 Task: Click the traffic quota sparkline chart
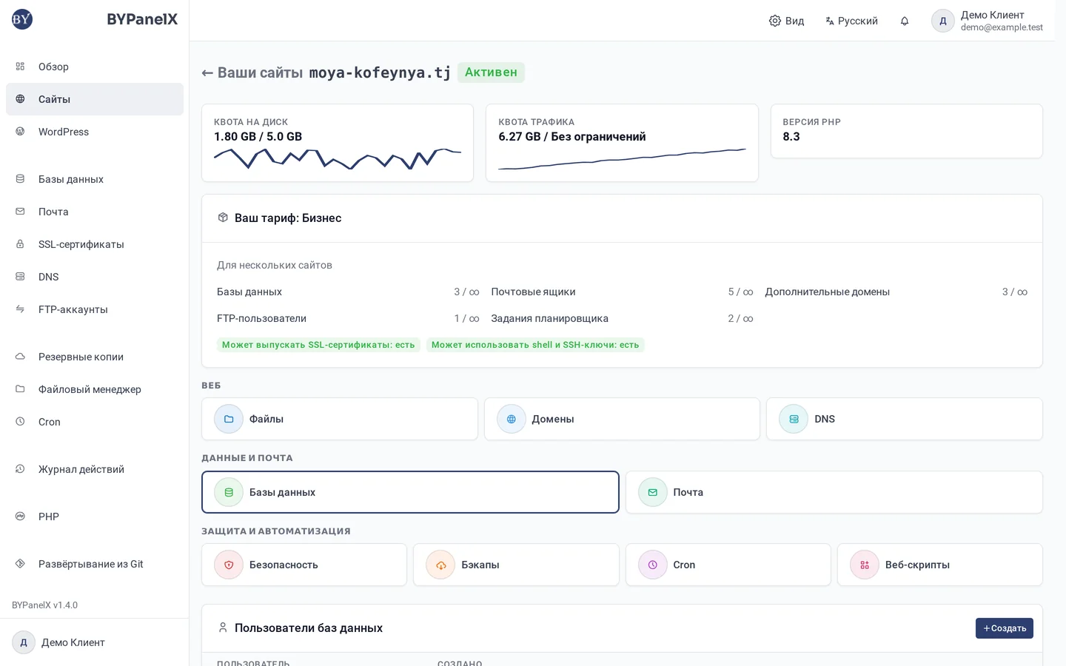click(622, 158)
